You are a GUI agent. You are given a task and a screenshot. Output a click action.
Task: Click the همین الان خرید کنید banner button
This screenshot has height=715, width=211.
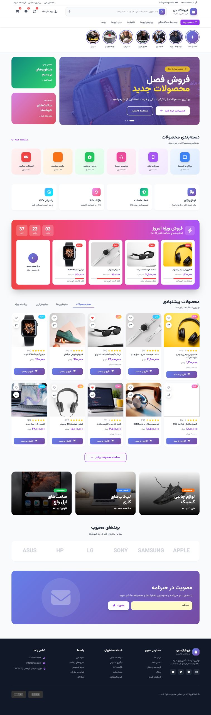(x=173, y=111)
